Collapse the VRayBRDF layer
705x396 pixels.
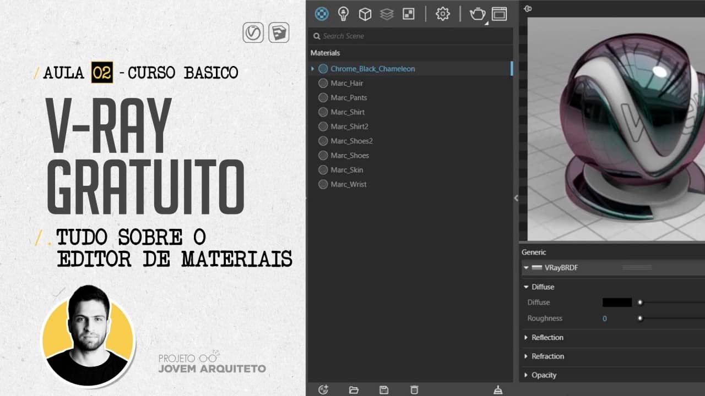point(526,268)
